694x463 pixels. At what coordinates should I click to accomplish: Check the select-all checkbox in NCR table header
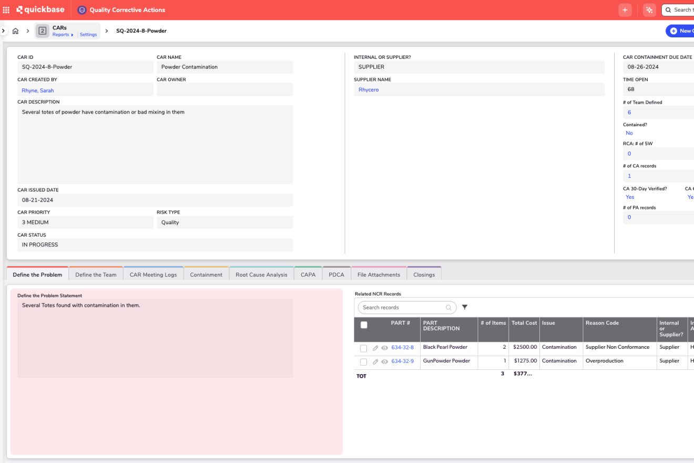[x=364, y=325]
